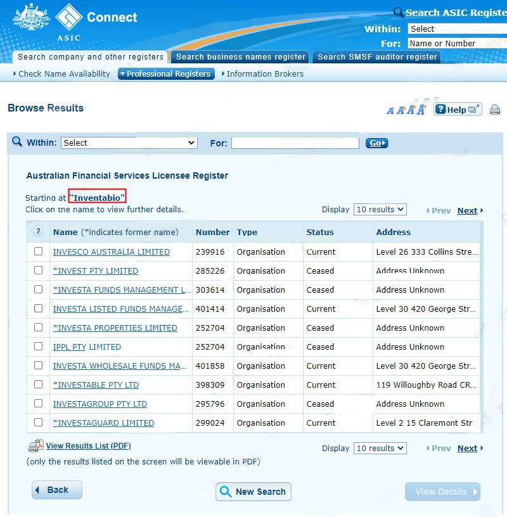
Task: Click the question mark icon in table header
Action: (x=38, y=231)
